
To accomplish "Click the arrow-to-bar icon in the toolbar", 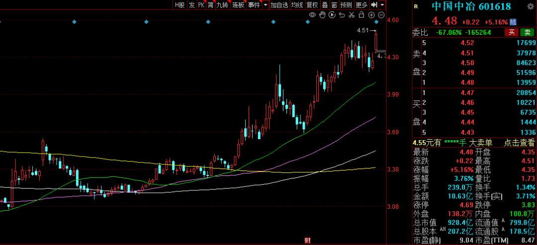I will tap(373, 5).
